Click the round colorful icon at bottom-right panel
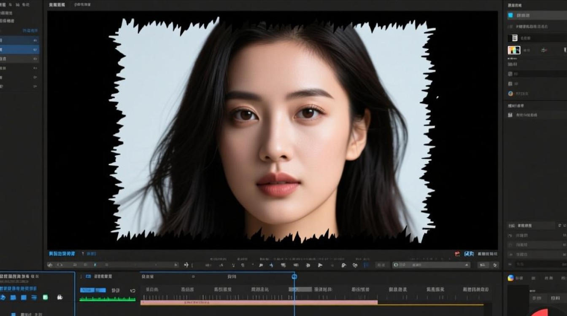 pos(511,278)
